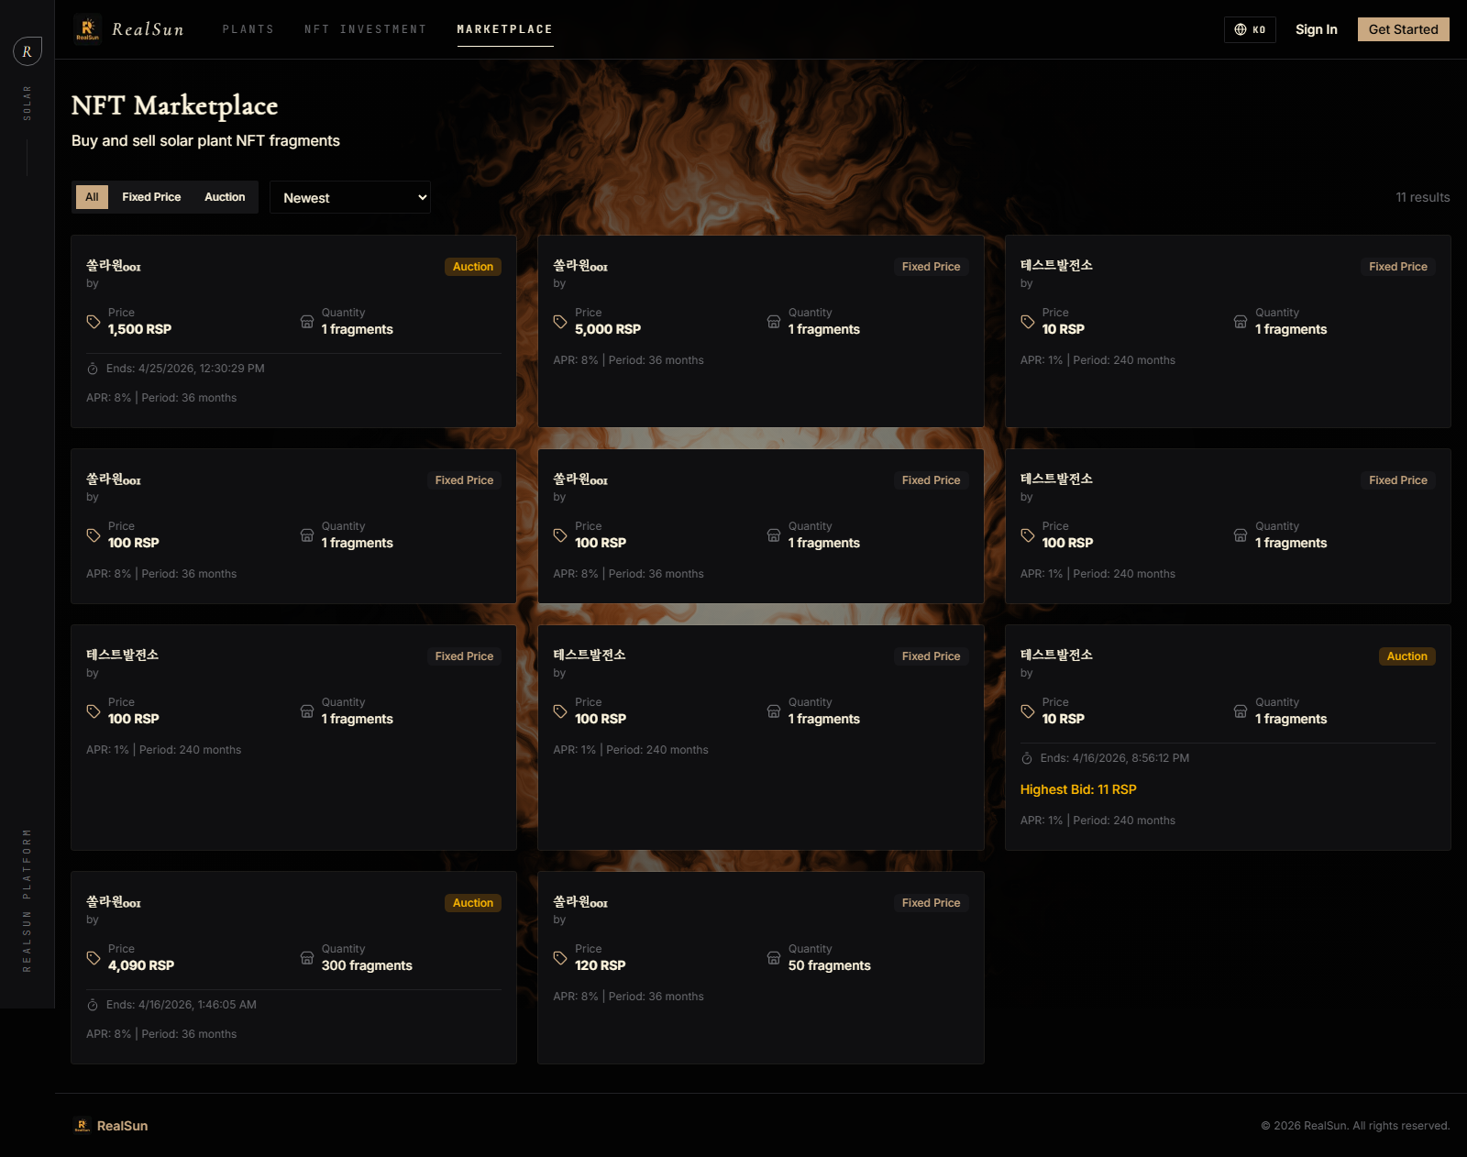Filter listings by Fixed Price
This screenshot has width=1467, height=1157.
151,197
